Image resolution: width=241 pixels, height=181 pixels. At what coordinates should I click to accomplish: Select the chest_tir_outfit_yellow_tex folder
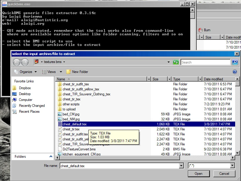(81, 89)
